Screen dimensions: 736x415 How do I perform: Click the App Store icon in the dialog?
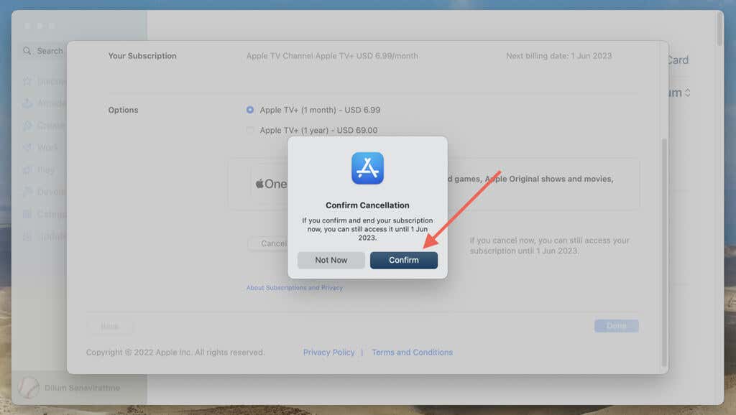point(367,169)
